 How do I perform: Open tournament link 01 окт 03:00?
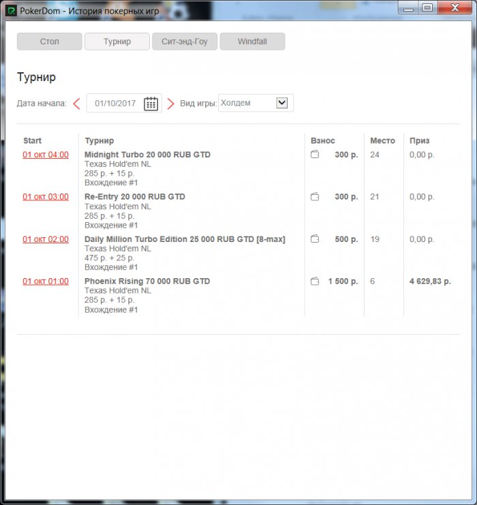pos(46,197)
